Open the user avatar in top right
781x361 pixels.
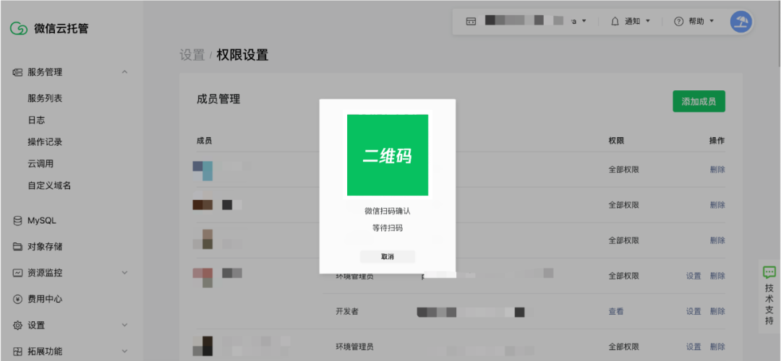(x=742, y=22)
